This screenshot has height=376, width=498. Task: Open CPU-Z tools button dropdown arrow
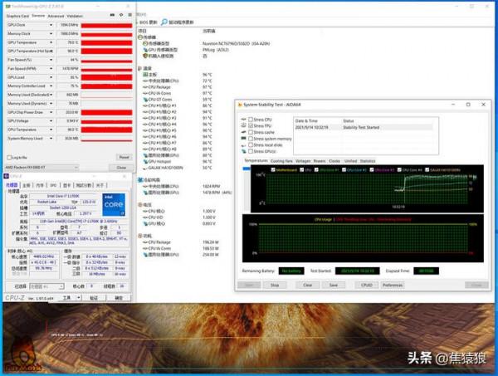point(79,298)
